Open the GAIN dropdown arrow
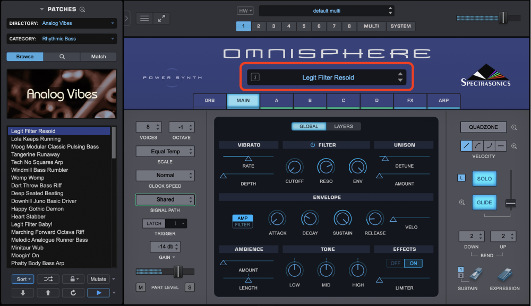This screenshot has height=306, width=531. pyautogui.click(x=174, y=257)
